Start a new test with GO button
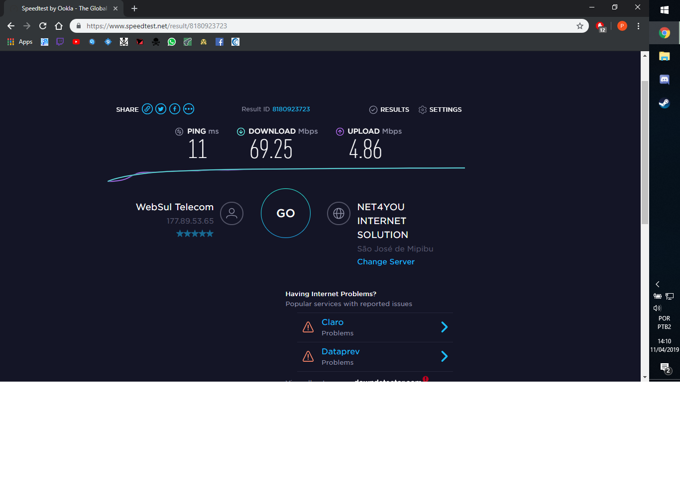This screenshot has height=481, width=680. 286,213
